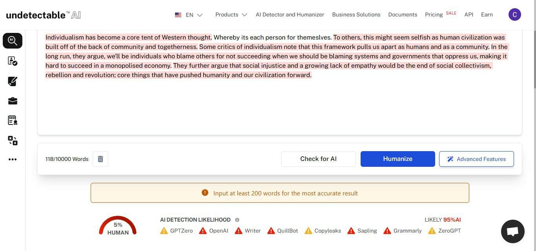Open the note writing pencil sidebar icon
Screen dimensions: 536x251
click(13, 81)
